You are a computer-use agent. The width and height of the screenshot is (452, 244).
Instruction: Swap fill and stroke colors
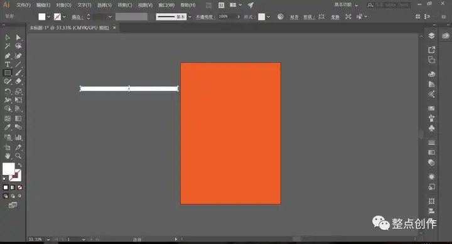[x=19, y=165]
